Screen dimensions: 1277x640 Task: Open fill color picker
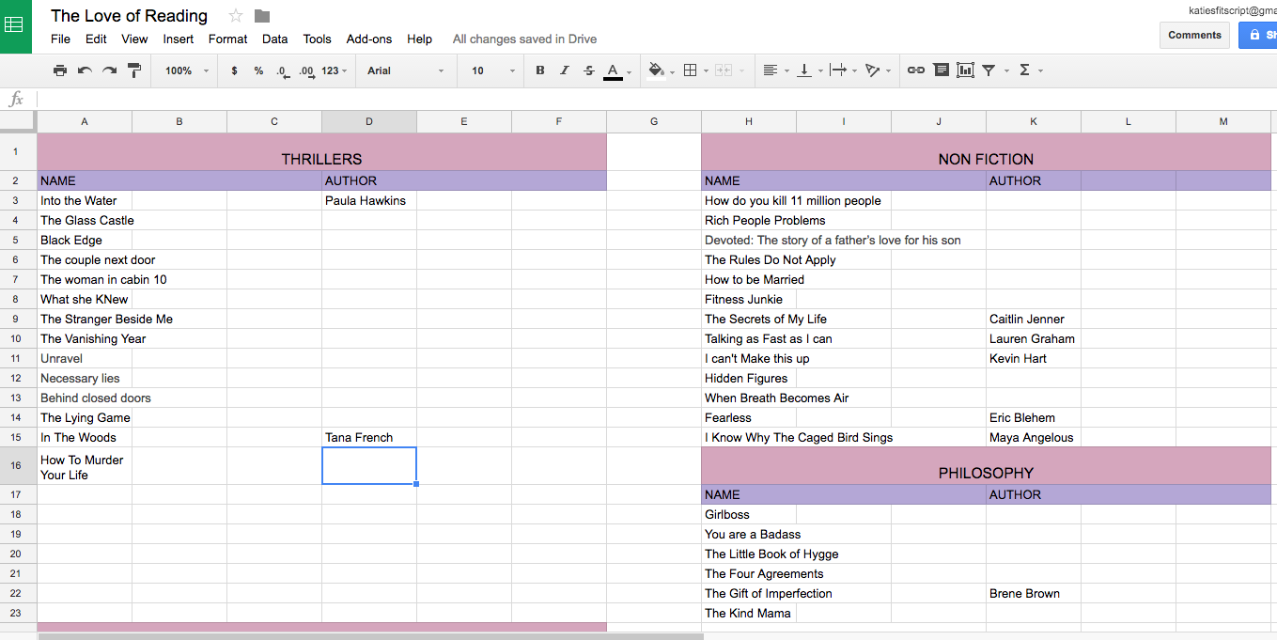657,70
